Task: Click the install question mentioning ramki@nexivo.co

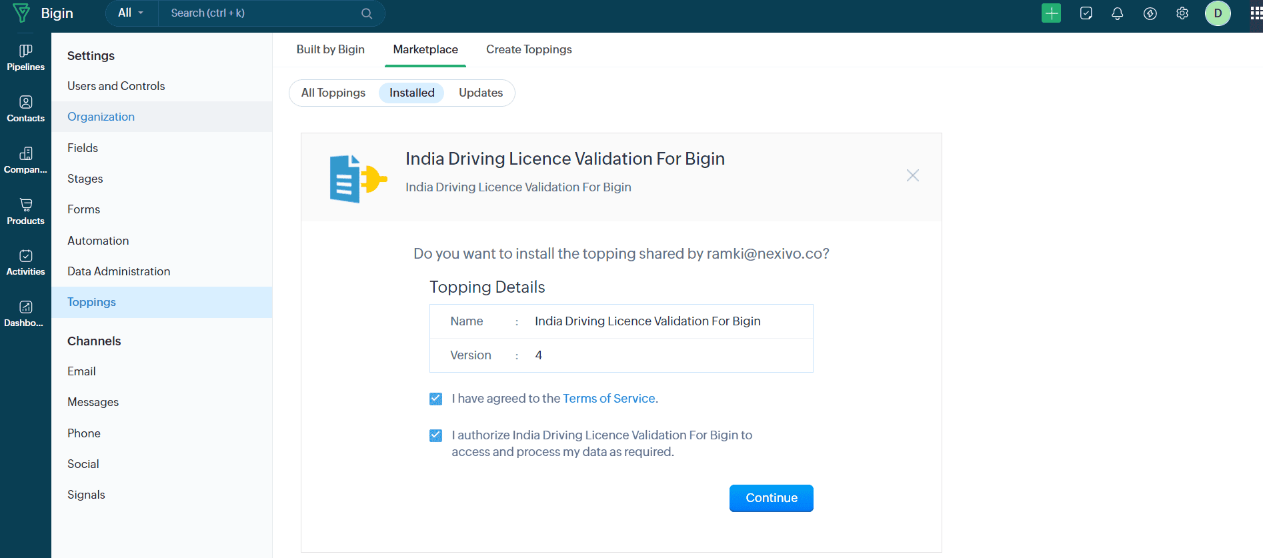Action: (621, 254)
